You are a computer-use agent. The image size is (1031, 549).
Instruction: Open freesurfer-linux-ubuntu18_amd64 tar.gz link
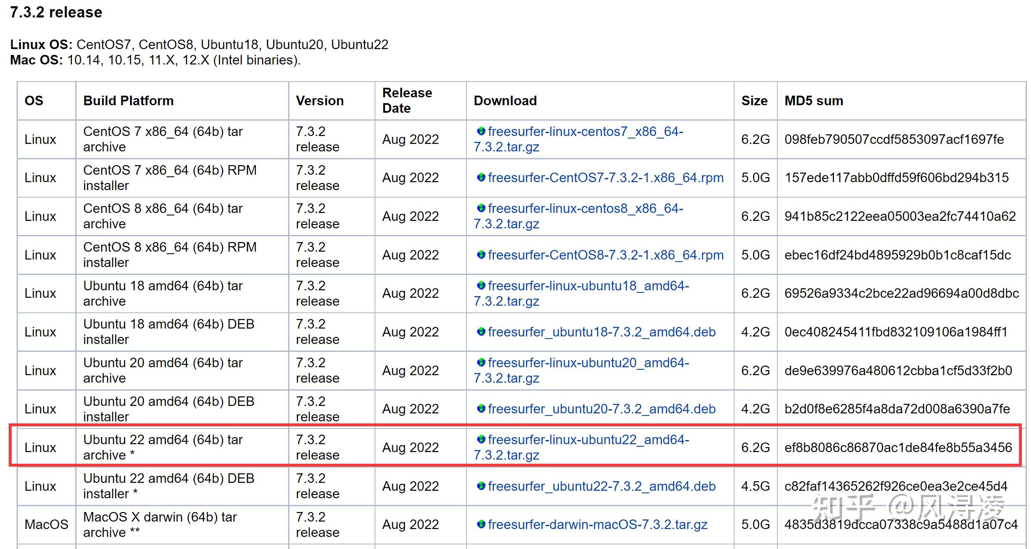coord(588,286)
